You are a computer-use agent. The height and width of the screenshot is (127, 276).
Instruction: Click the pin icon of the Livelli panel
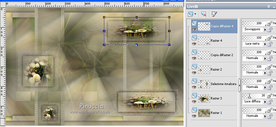point(268,7)
